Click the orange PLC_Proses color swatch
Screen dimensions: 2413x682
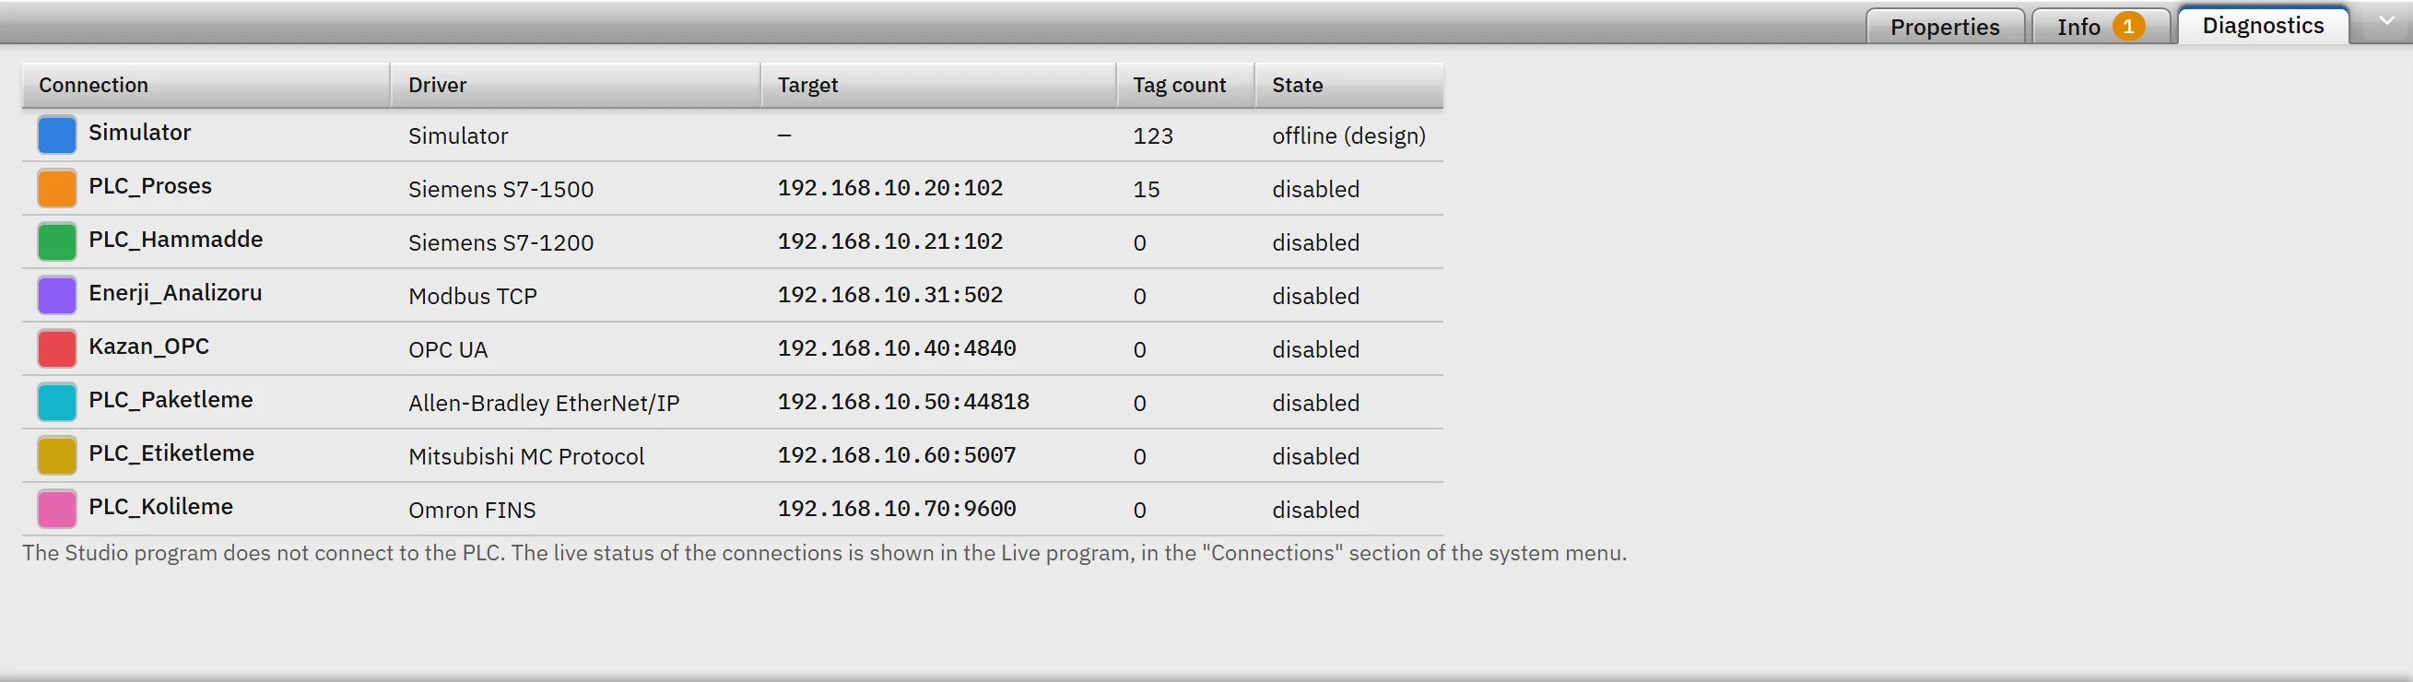tap(57, 188)
